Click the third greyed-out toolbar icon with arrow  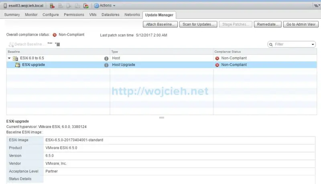point(69,6)
